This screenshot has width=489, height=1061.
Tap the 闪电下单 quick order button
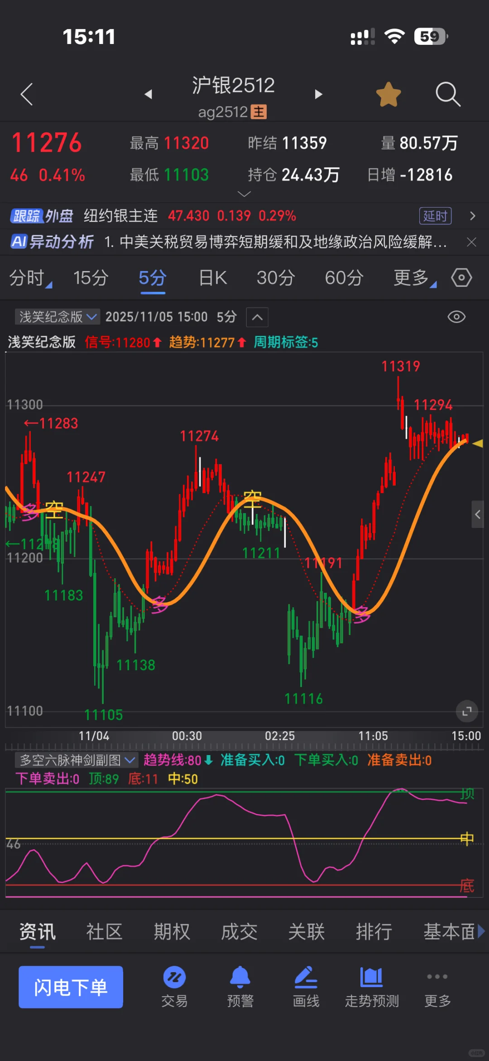point(71,987)
